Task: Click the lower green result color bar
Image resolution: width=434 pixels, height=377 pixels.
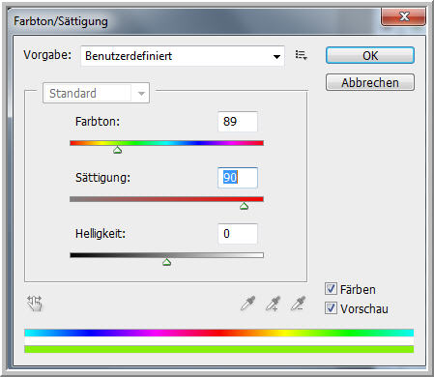Action: 219,349
